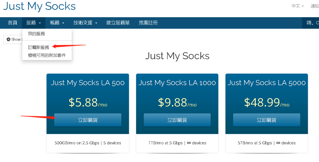The width and height of the screenshot is (319, 162).
Task: Buy LA 1000 plan with 立即購買
Action: (177, 120)
